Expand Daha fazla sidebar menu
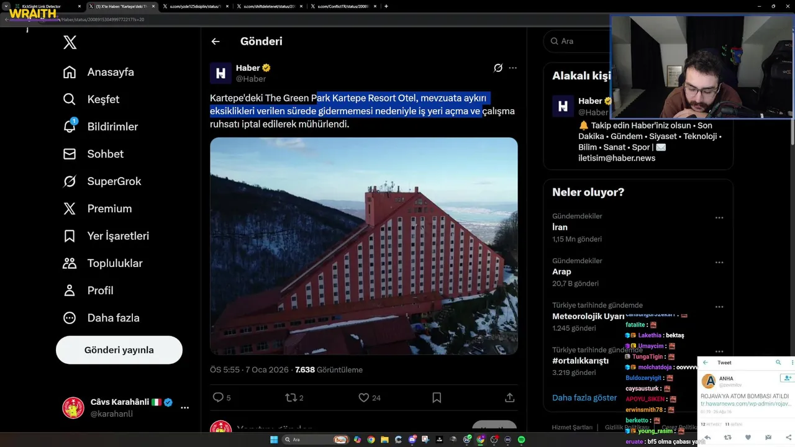 pyautogui.click(x=101, y=318)
